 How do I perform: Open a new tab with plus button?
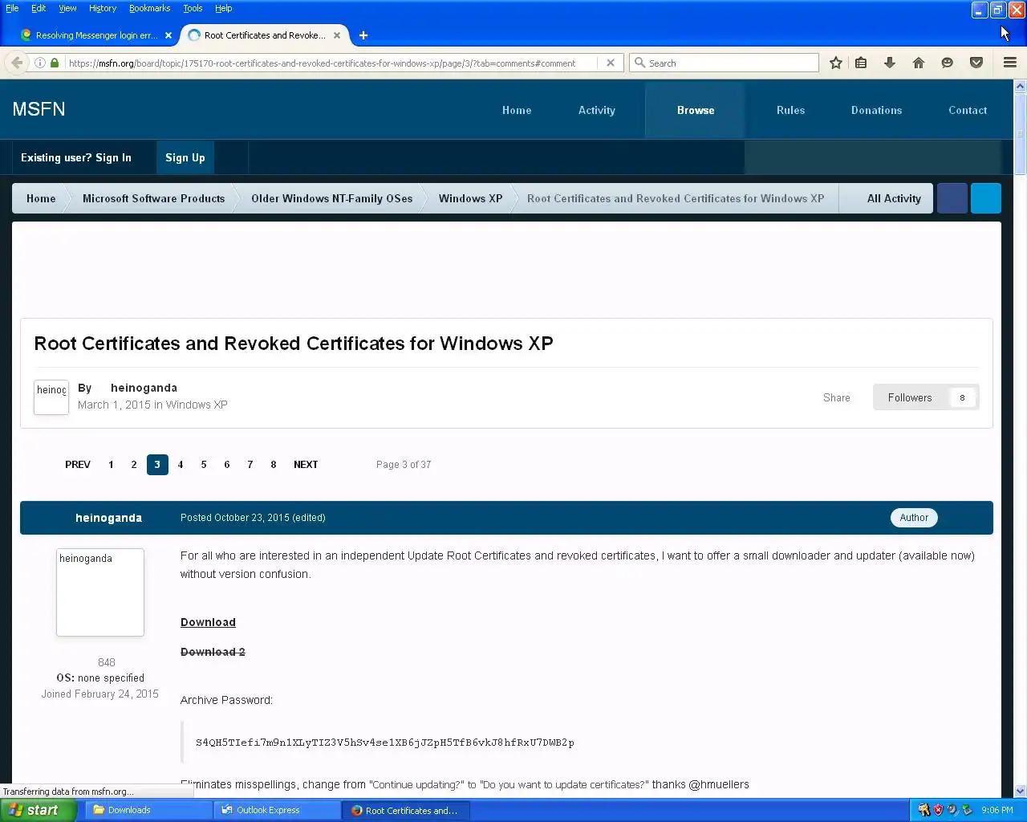pyautogui.click(x=363, y=35)
